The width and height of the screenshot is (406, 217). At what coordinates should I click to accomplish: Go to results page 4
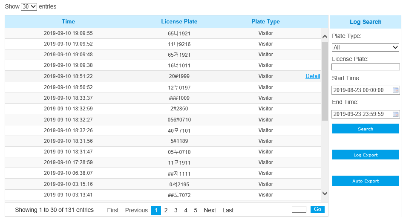click(x=186, y=210)
